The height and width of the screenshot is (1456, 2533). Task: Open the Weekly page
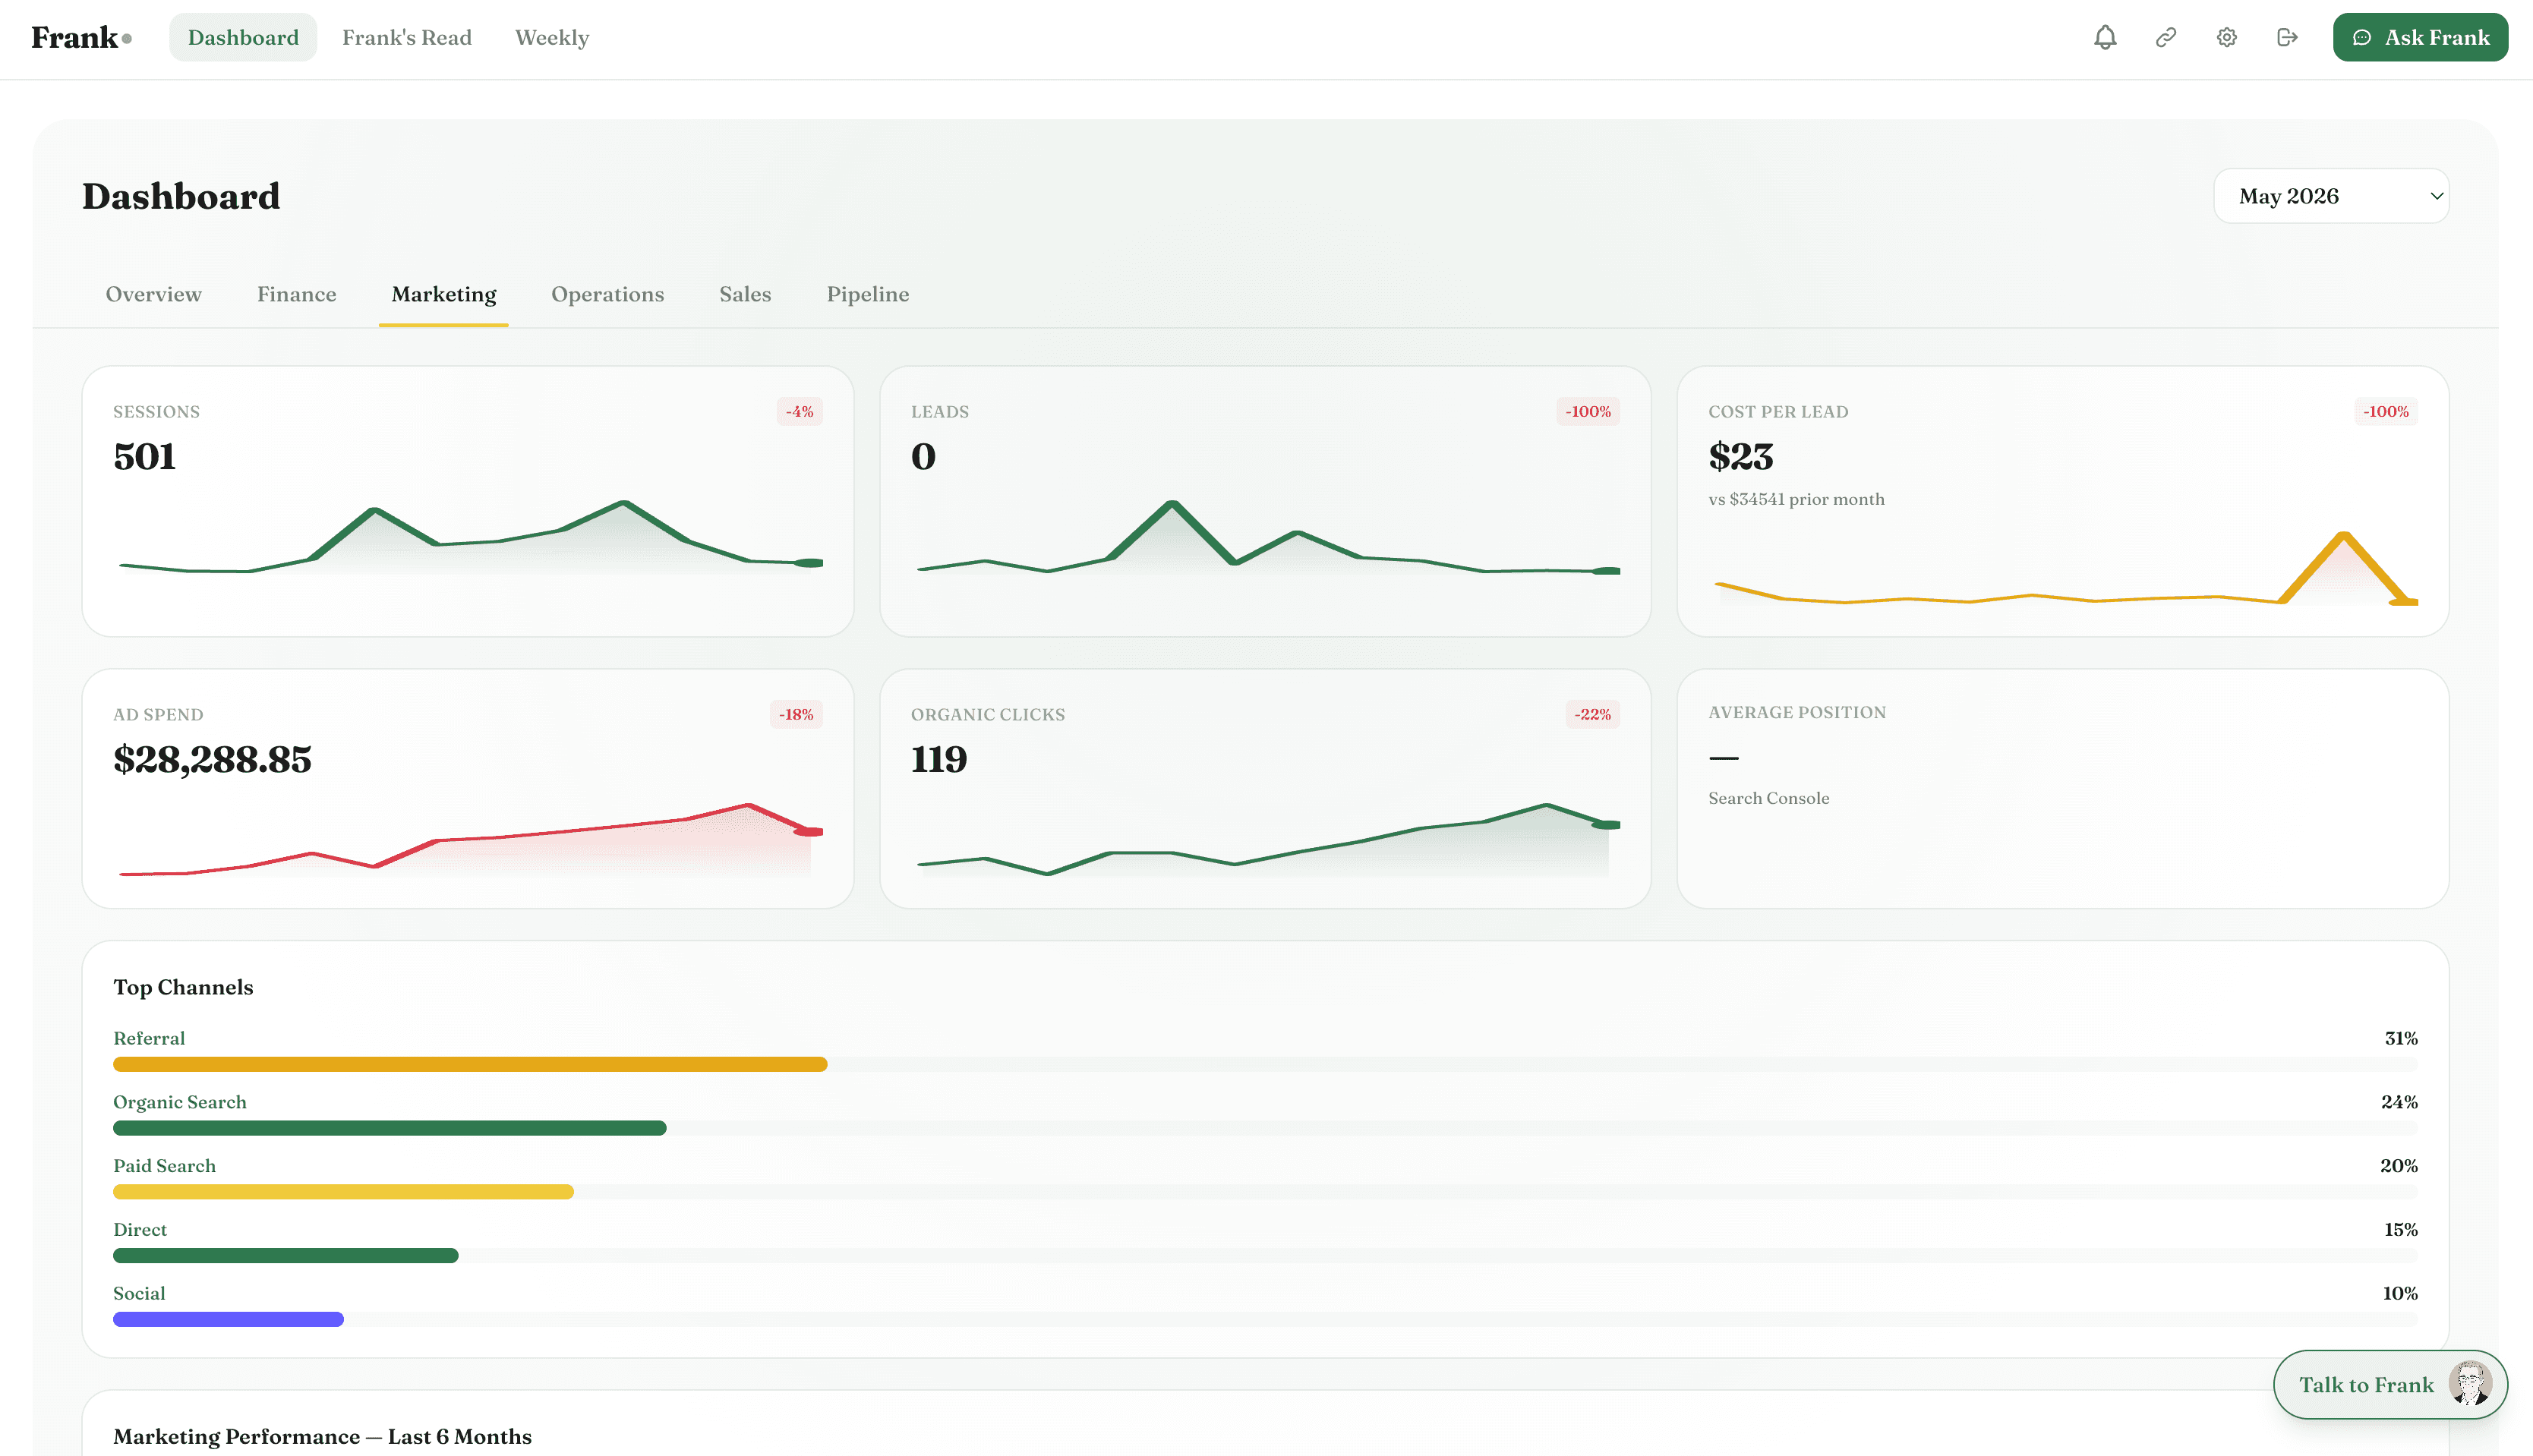[552, 37]
